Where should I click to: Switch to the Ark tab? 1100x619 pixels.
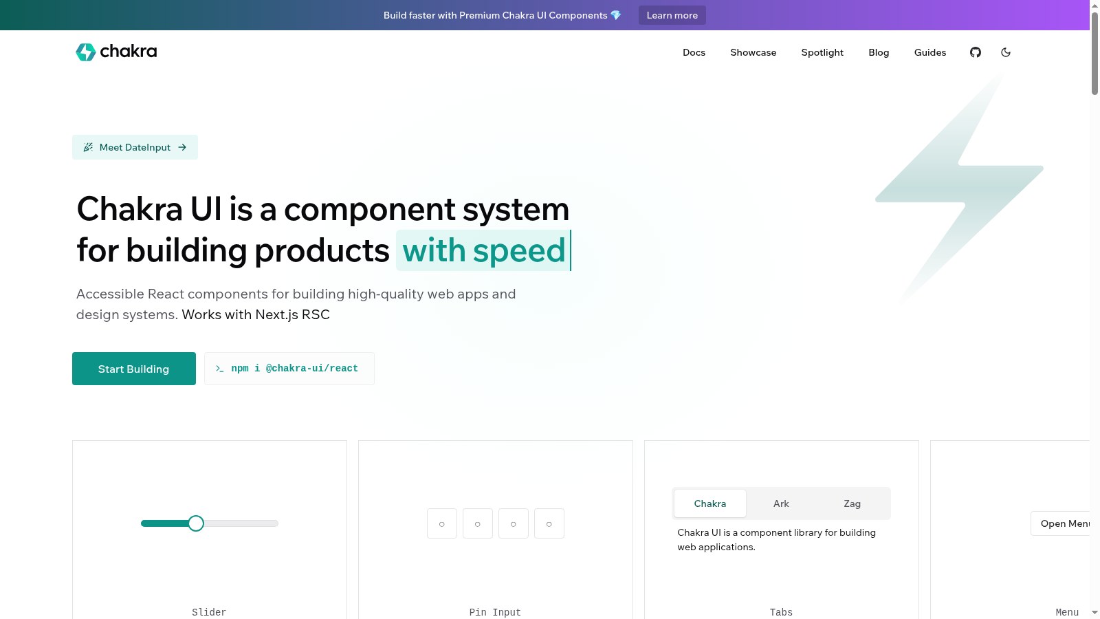point(781,503)
